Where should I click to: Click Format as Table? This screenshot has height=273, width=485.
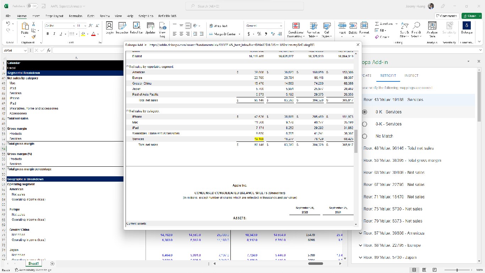tap(313, 30)
